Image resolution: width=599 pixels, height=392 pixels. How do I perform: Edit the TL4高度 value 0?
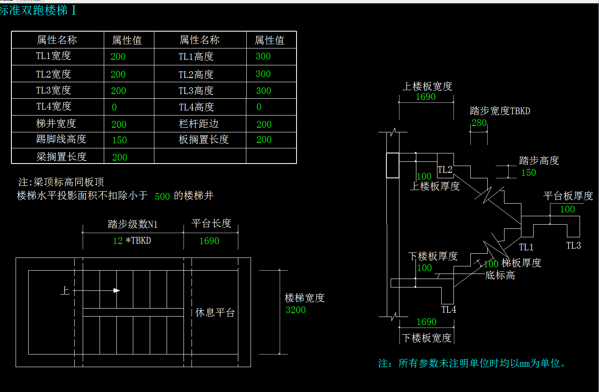[259, 107]
